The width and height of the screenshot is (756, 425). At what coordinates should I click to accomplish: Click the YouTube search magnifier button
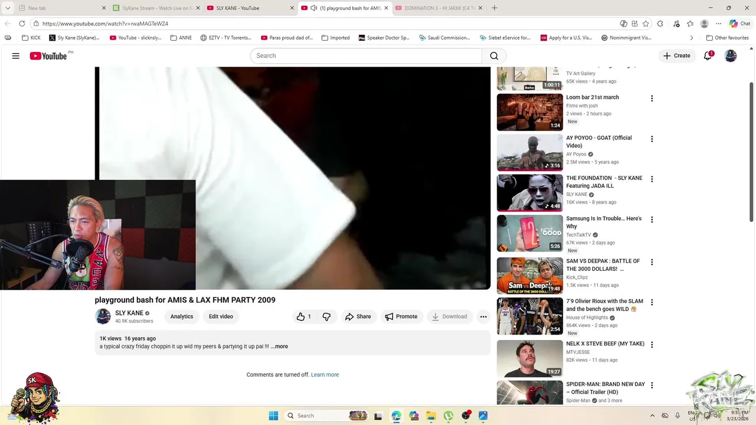click(x=494, y=55)
